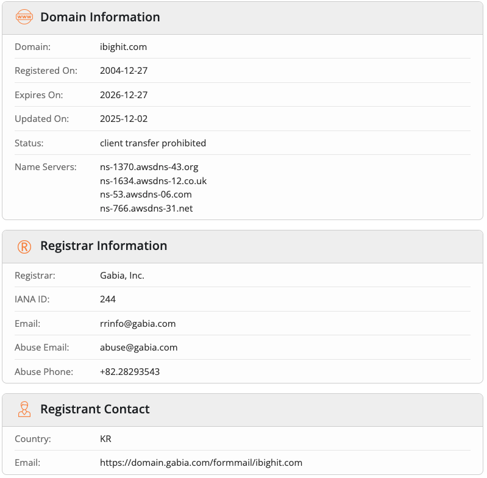The image size is (487, 478).
Task: Open the domain.gabia.com formmail URL
Action: click(201, 463)
